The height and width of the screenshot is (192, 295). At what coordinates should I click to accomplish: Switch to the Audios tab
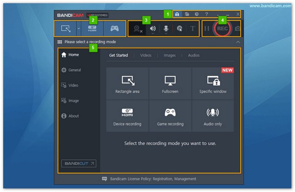coord(194,55)
